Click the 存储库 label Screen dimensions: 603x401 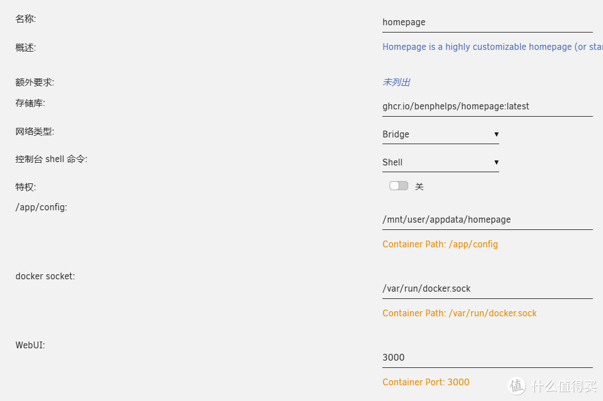click(30, 103)
